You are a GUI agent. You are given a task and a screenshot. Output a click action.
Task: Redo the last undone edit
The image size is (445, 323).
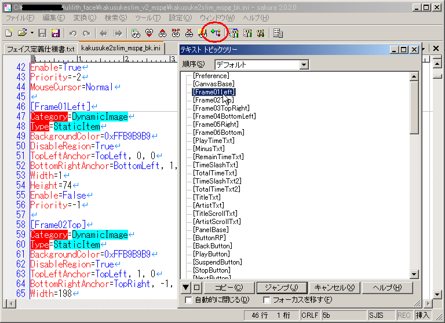tap(86, 33)
